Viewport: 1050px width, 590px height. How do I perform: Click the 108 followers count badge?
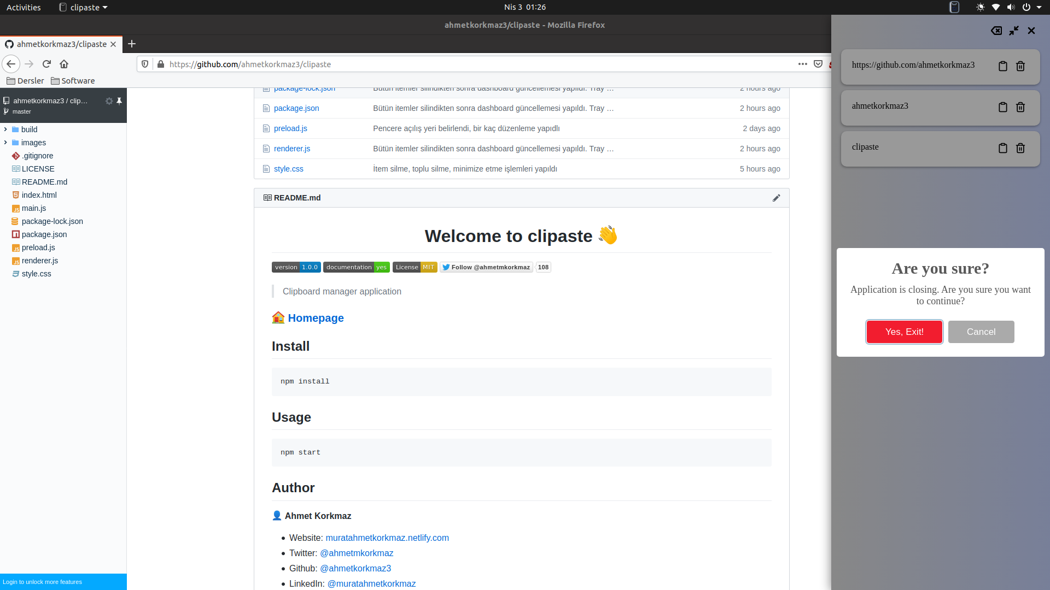(x=543, y=267)
